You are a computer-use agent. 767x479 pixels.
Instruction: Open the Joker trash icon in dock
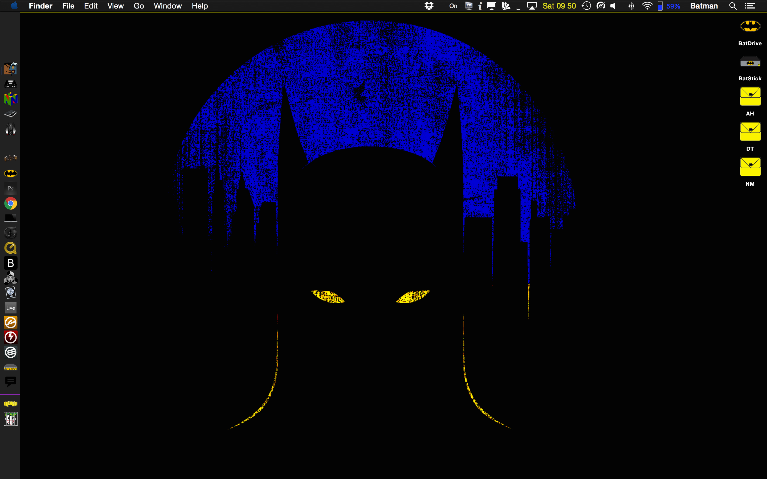tap(10, 419)
